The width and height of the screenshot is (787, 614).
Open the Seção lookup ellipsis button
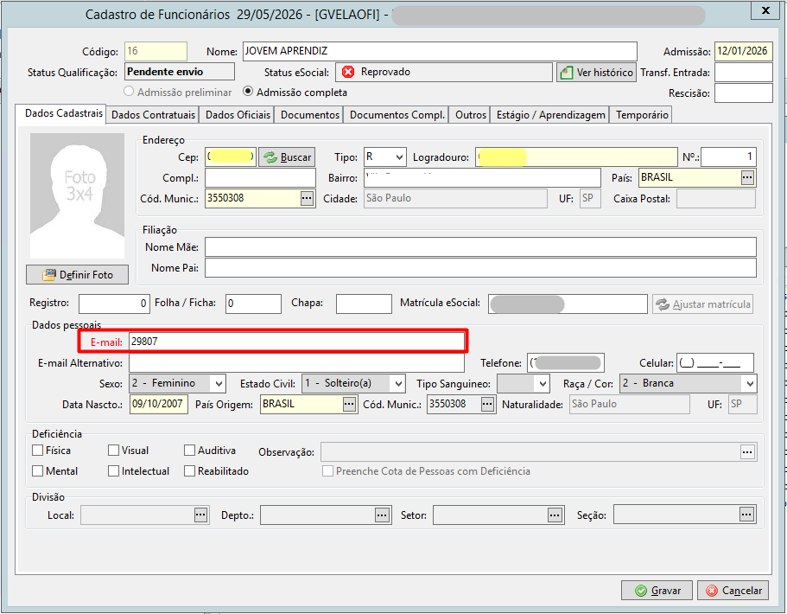pyautogui.click(x=746, y=515)
